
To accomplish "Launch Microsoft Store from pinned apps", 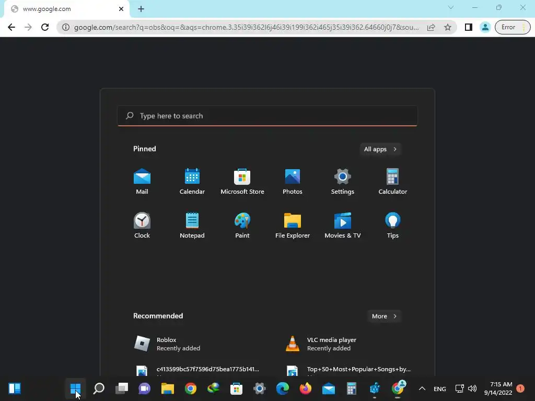I will pyautogui.click(x=242, y=181).
